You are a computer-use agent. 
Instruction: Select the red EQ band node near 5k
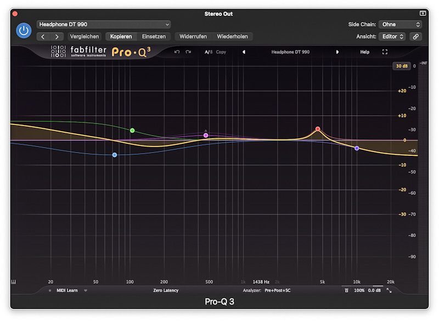(x=318, y=129)
